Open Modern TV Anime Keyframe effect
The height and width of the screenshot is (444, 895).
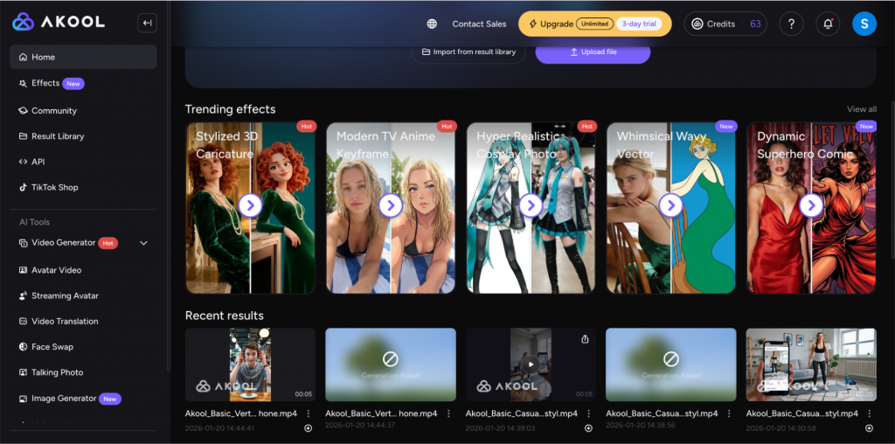[x=391, y=208]
